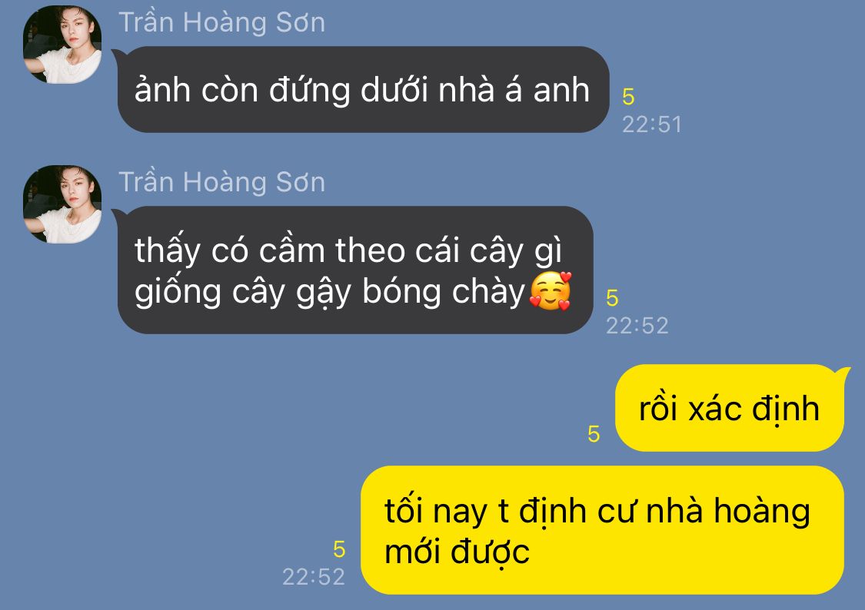Open read count 5 beside 'rồi xác định'
865x610 pixels.
tap(594, 434)
